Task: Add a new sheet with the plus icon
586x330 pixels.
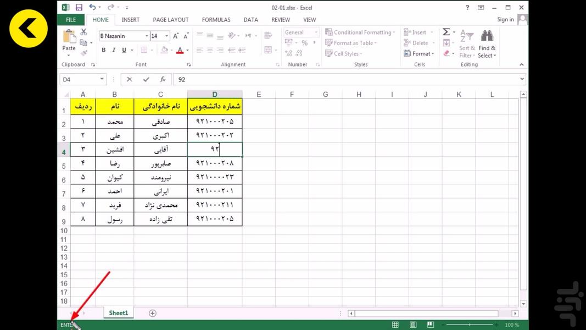Action: point(153,313)
